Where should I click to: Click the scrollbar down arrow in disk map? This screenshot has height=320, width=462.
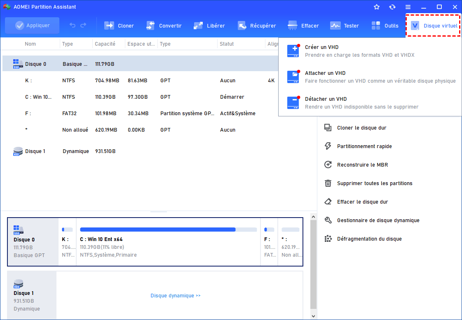tap(313, 316)
